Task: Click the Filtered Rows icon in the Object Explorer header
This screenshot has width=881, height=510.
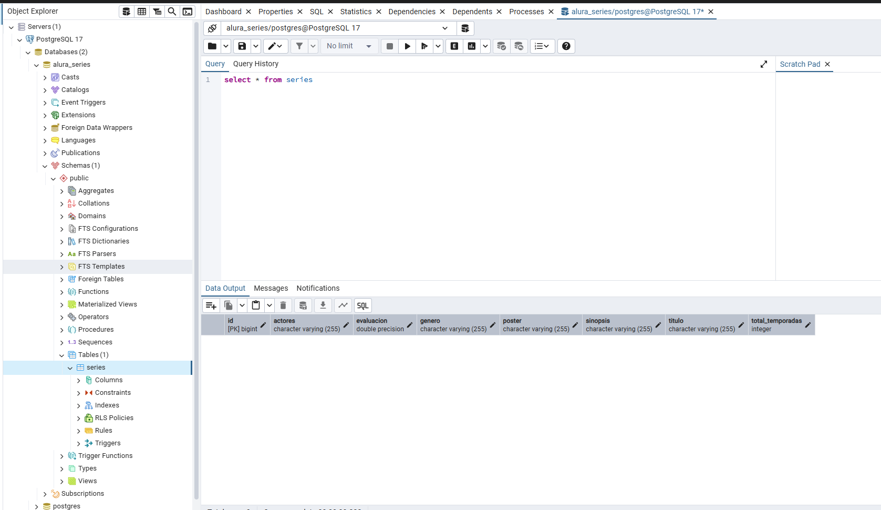Action: (157, 12)
